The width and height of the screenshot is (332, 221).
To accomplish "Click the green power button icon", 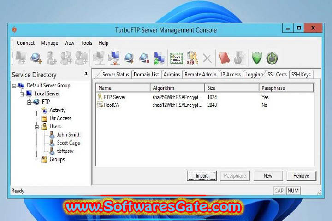I will [x=272, y=58].
